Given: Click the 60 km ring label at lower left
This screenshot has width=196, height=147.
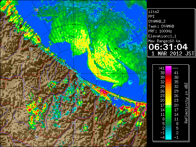Looking at the screenshot, I should tap(37, 137).
